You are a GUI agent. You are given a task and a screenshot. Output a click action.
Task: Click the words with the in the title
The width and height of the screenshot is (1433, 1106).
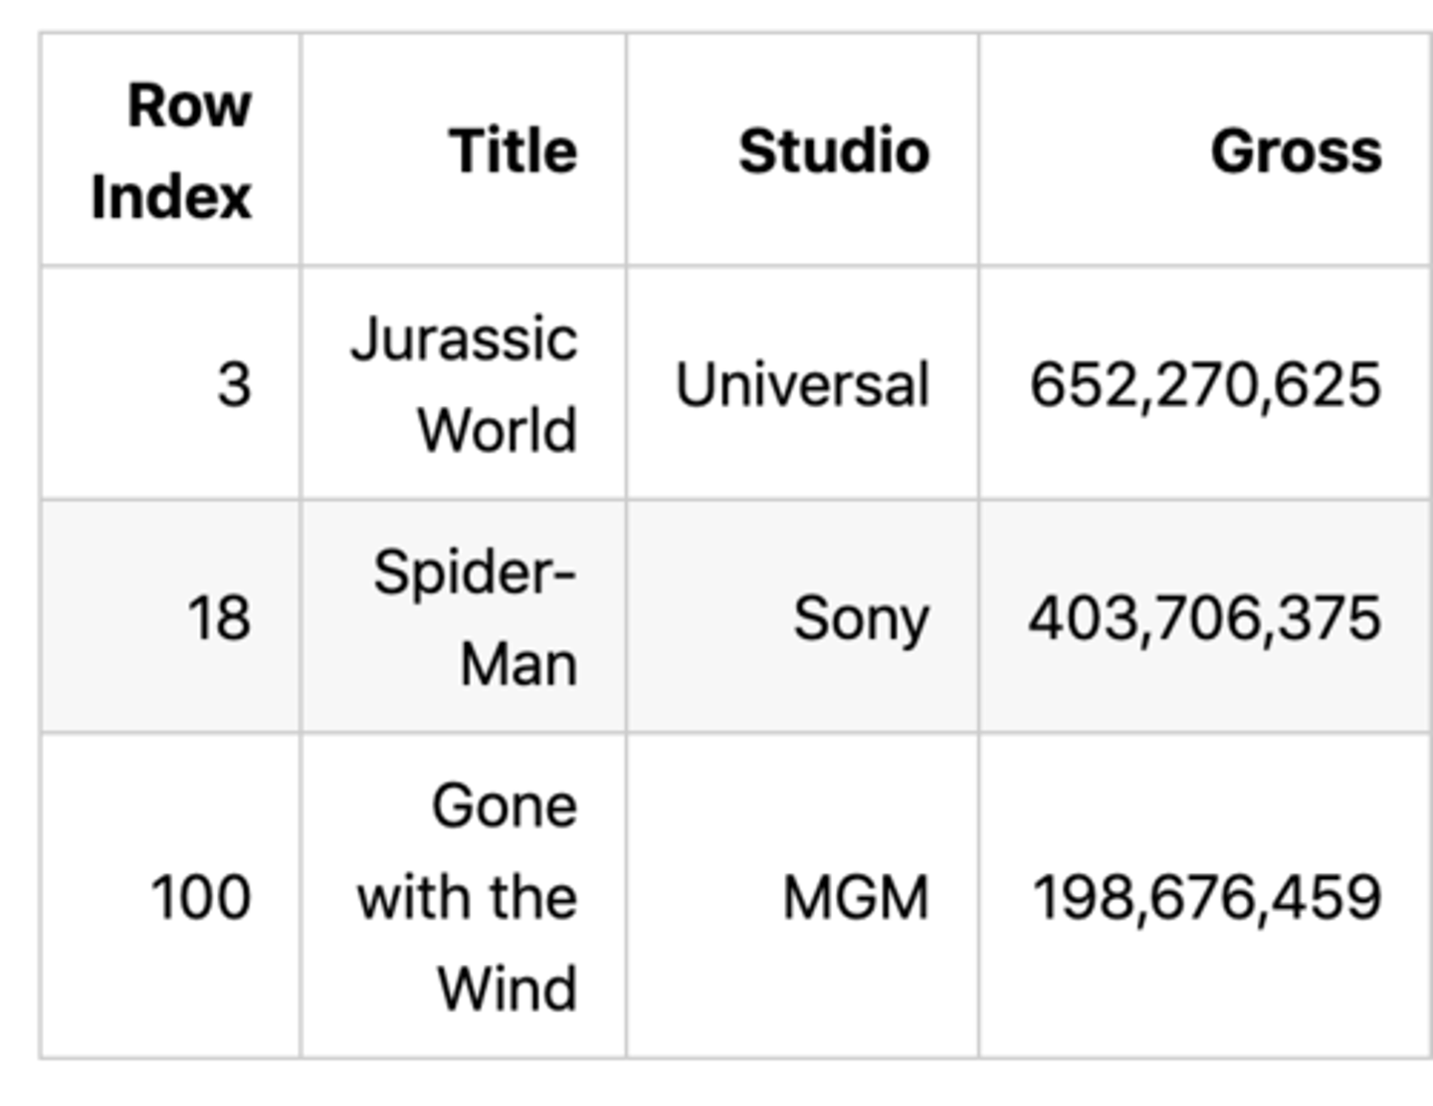pyautogui.click(x=467, y=897)
